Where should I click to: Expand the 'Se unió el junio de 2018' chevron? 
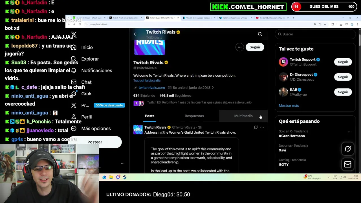coord(213,87)
